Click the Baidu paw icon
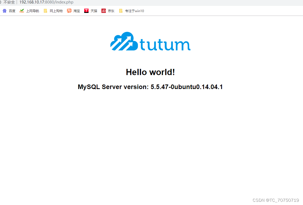303x205 pixels. pos(5,11)
